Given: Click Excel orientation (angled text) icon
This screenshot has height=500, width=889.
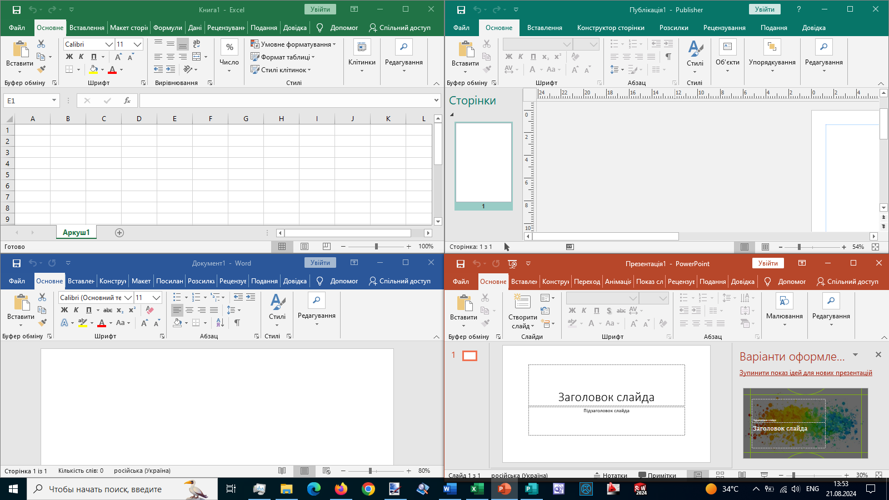Looking at the screenshot, I should 188,69.
